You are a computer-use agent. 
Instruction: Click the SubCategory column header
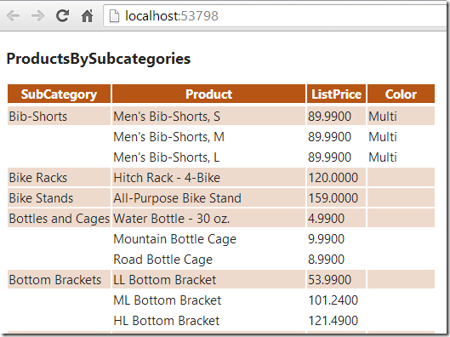(x=59, y=94)
